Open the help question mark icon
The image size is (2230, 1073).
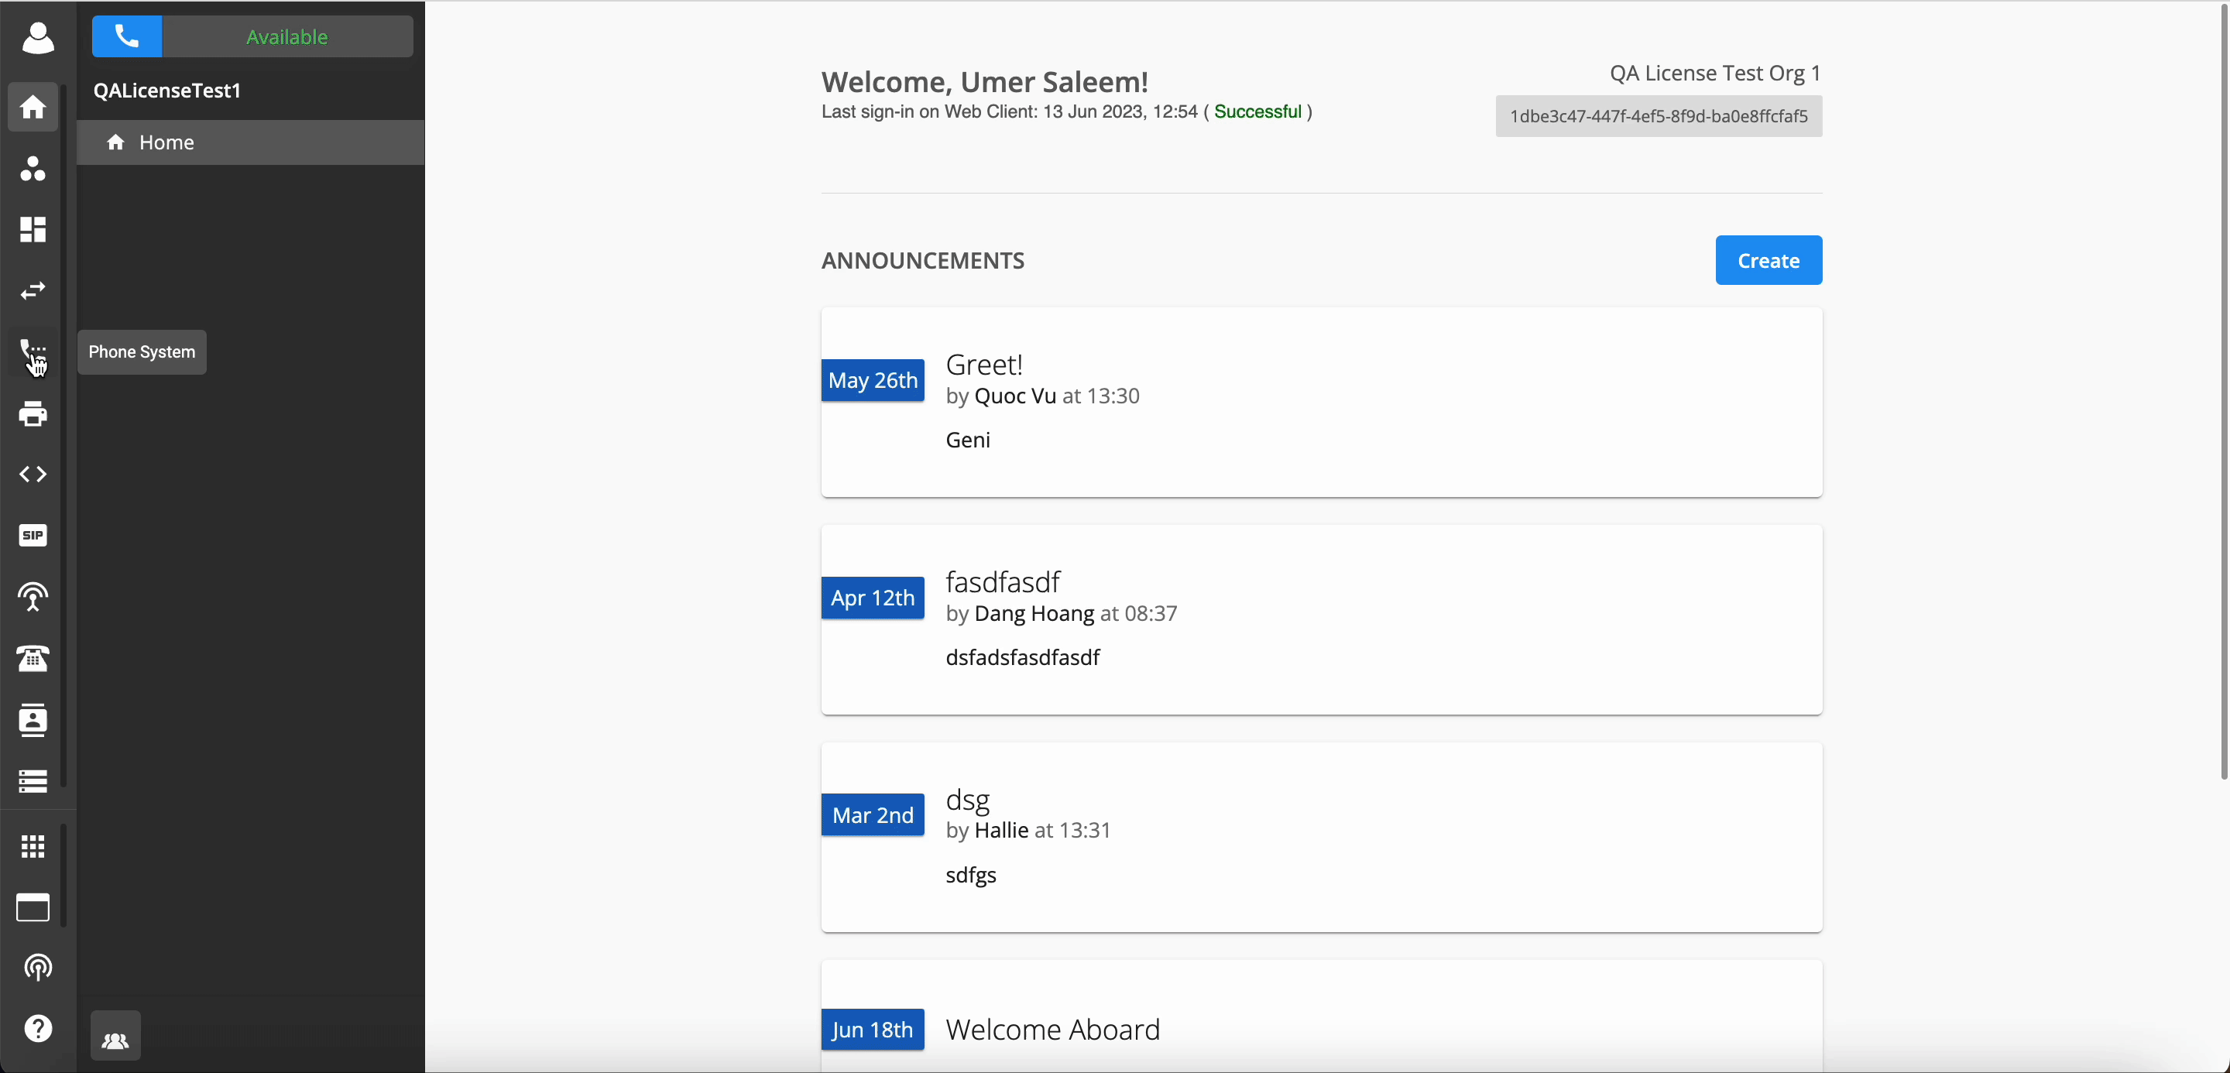coord(37,1028)
